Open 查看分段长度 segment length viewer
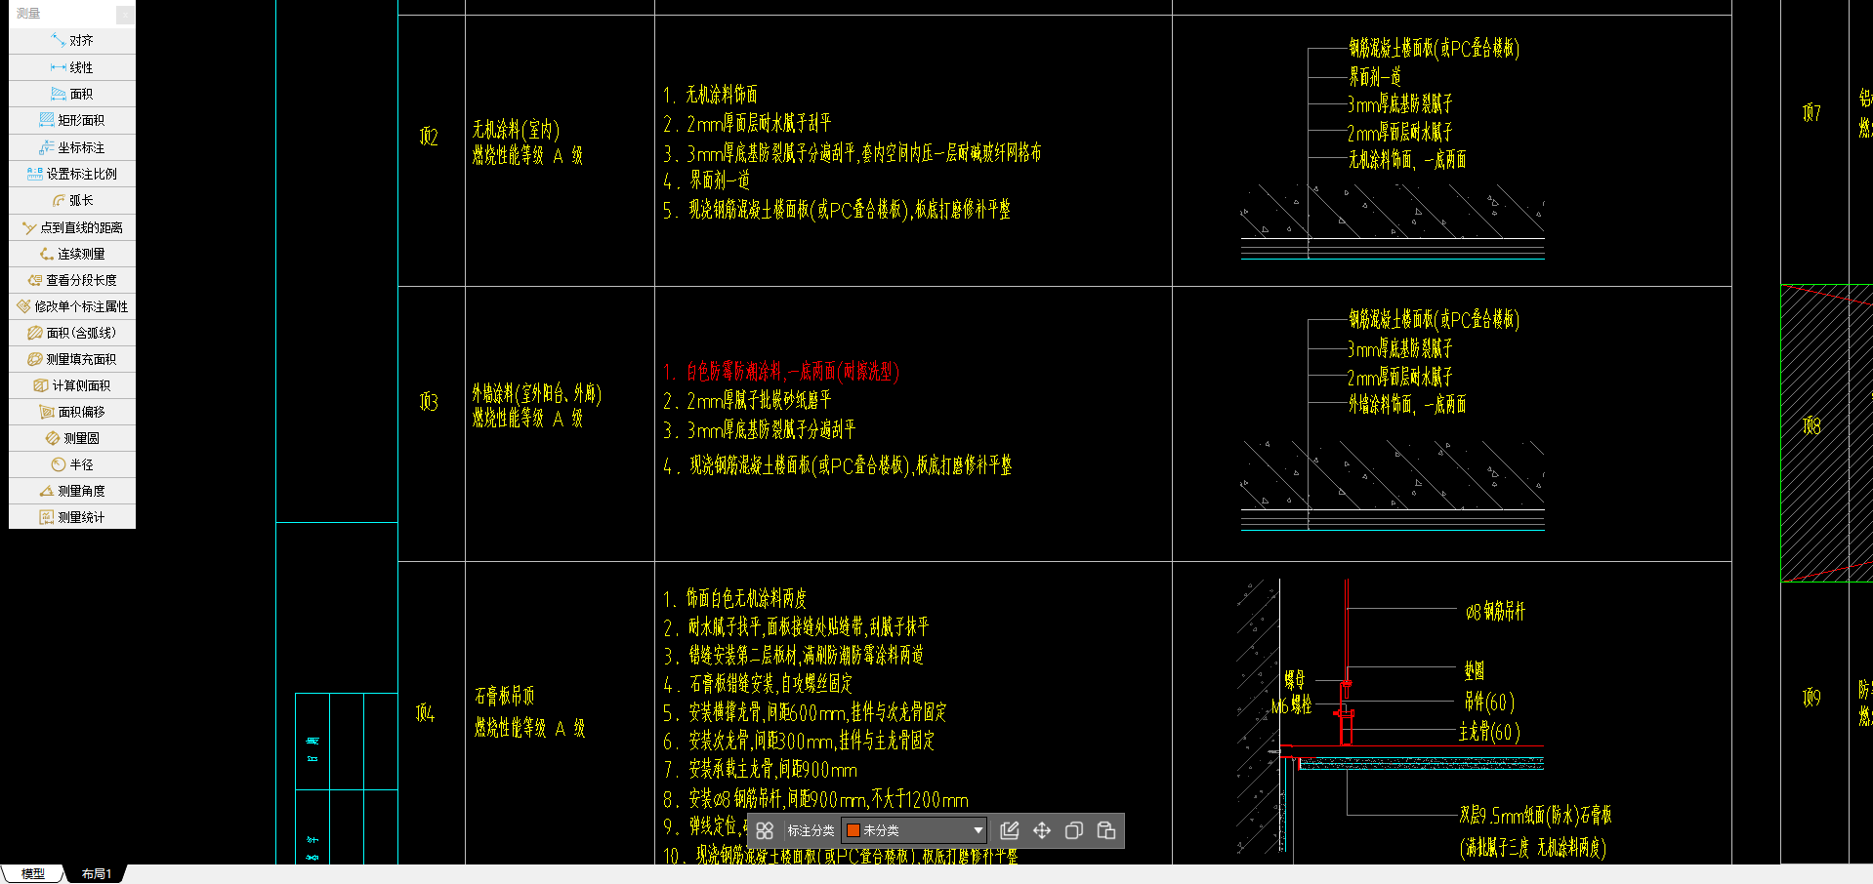 (x=72, y=280)
